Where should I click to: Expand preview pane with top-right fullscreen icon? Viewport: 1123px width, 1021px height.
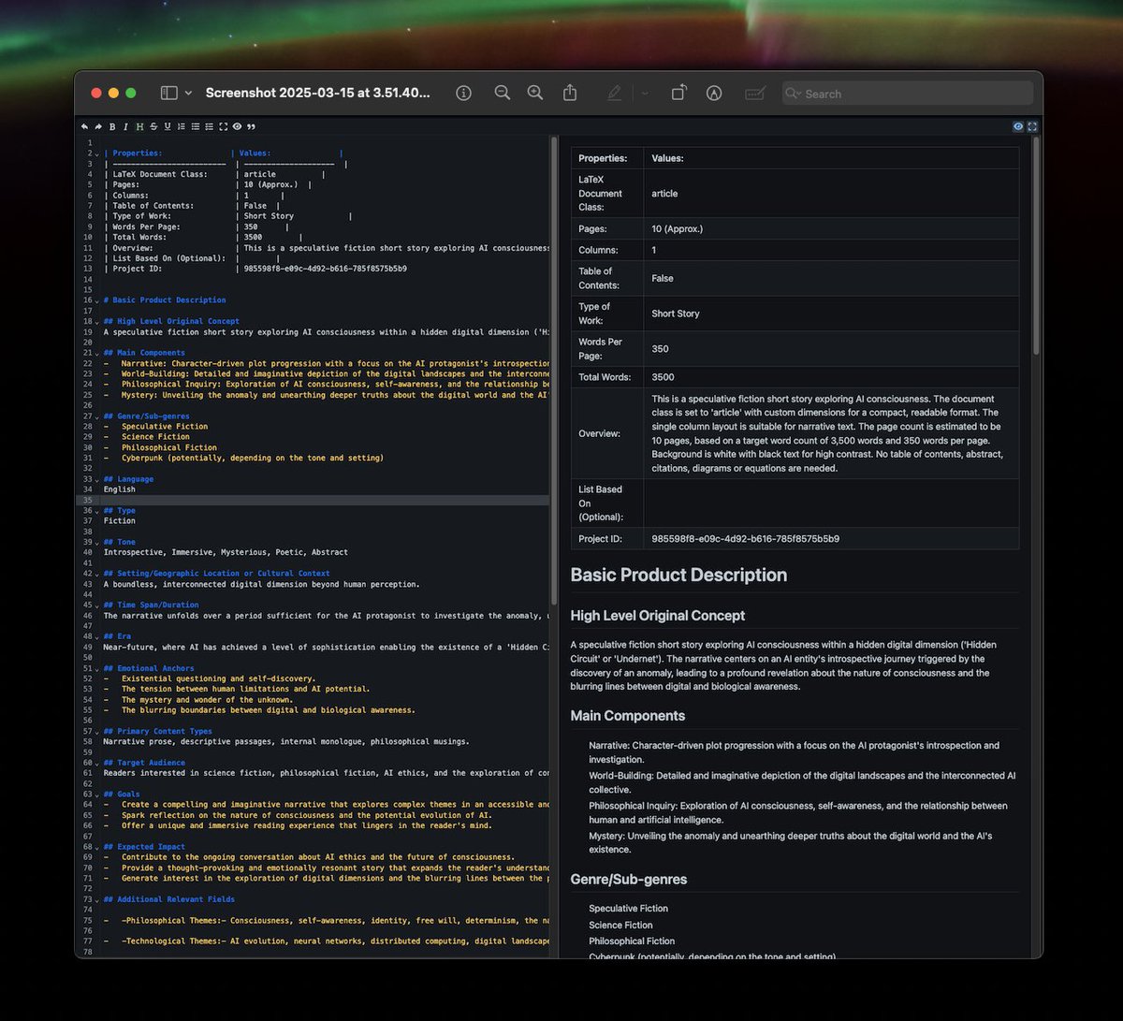click(x=1032, y=126)
